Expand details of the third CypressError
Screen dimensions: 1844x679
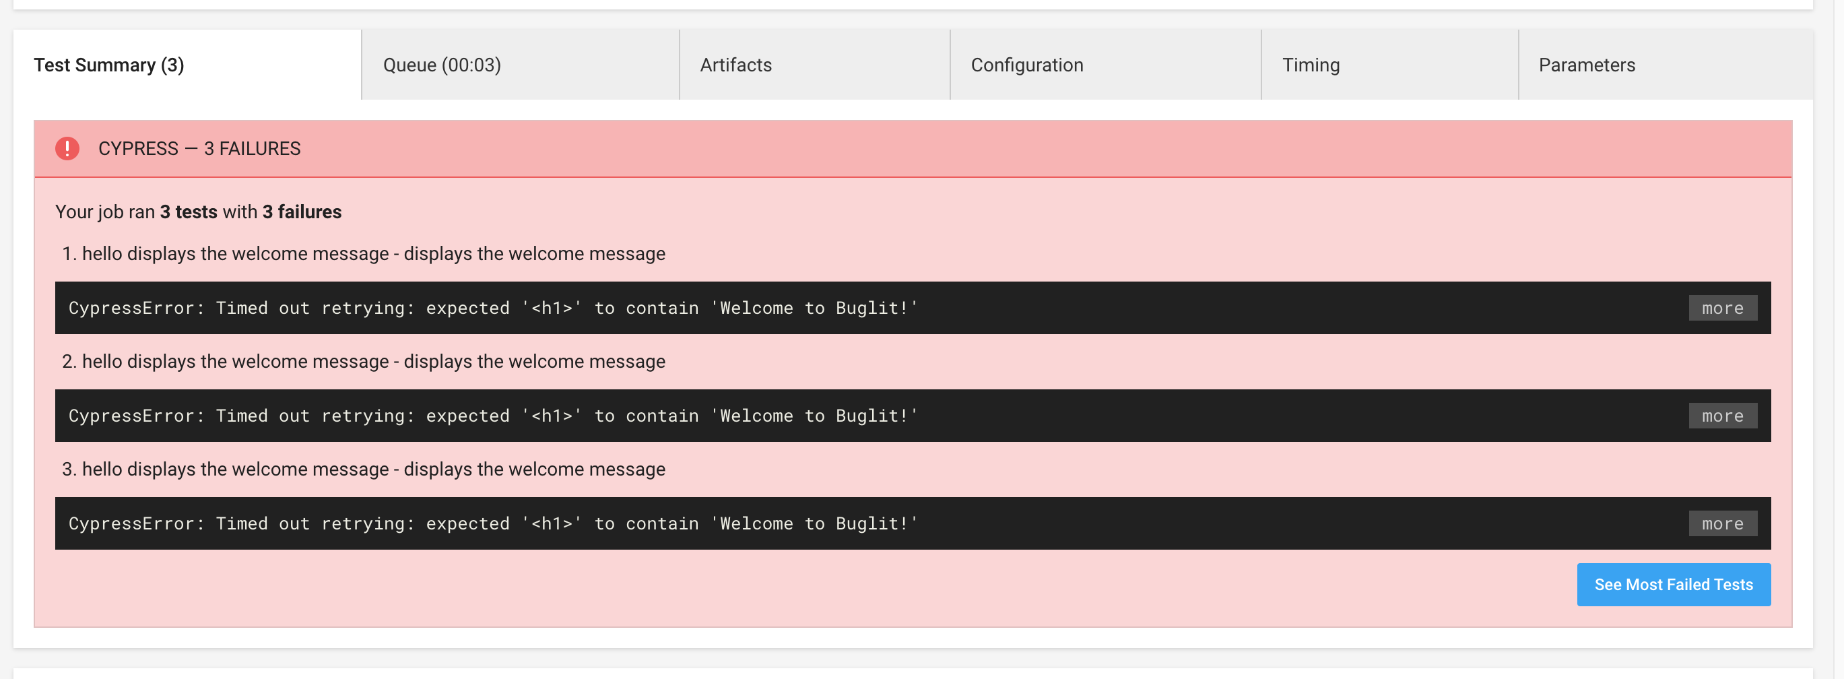(x=1721, y=523)
